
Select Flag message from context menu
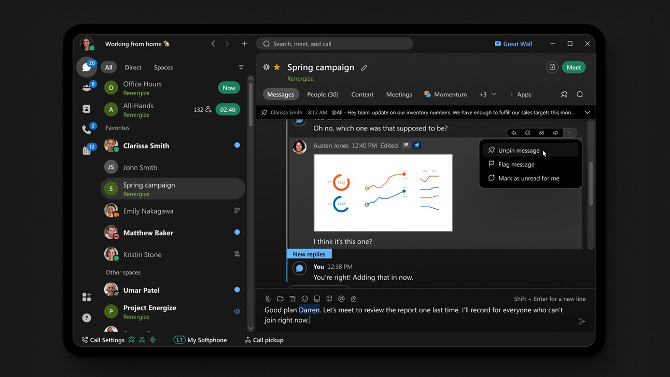[x=531, y=164]
